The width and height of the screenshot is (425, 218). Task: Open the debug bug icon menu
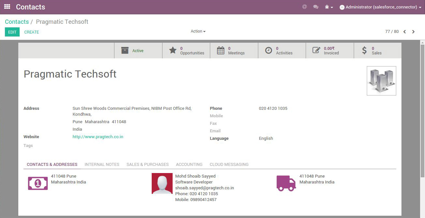pyautogui.click(x=329, y=7)
